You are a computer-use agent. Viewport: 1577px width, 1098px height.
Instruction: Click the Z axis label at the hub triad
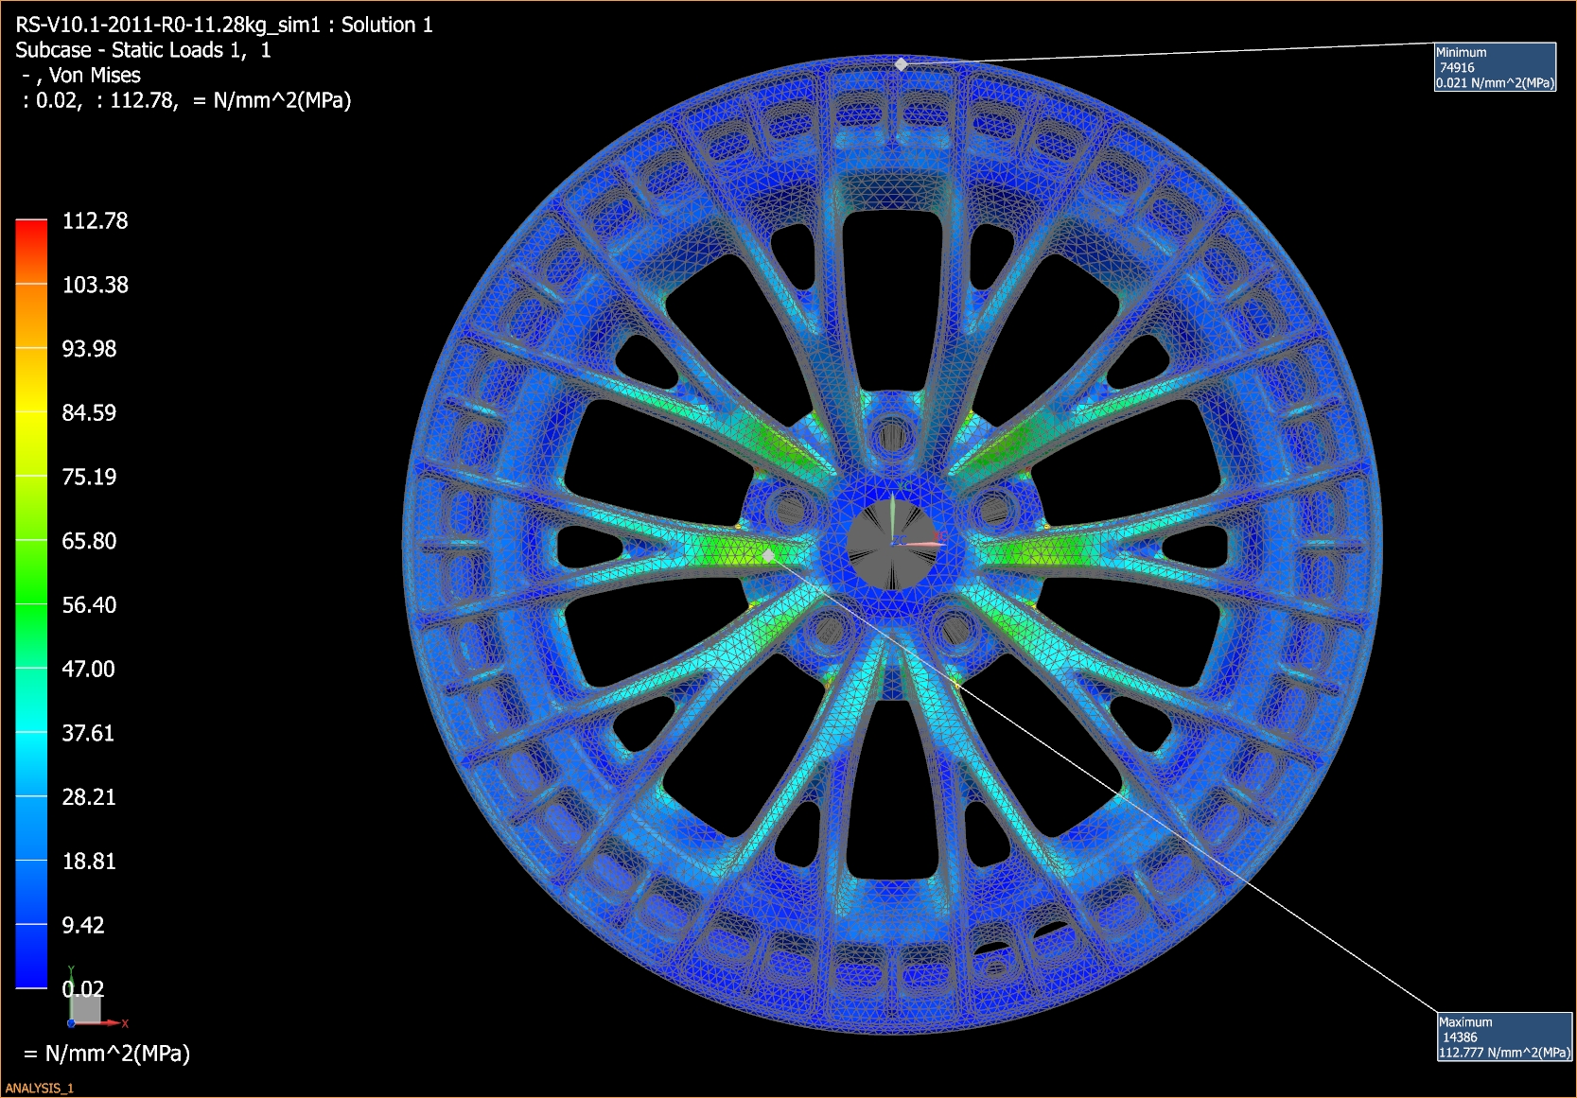(899, 539)
